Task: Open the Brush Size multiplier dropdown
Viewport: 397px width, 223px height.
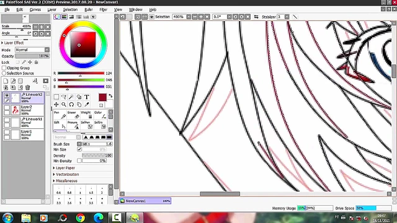Action: [79, 144]
